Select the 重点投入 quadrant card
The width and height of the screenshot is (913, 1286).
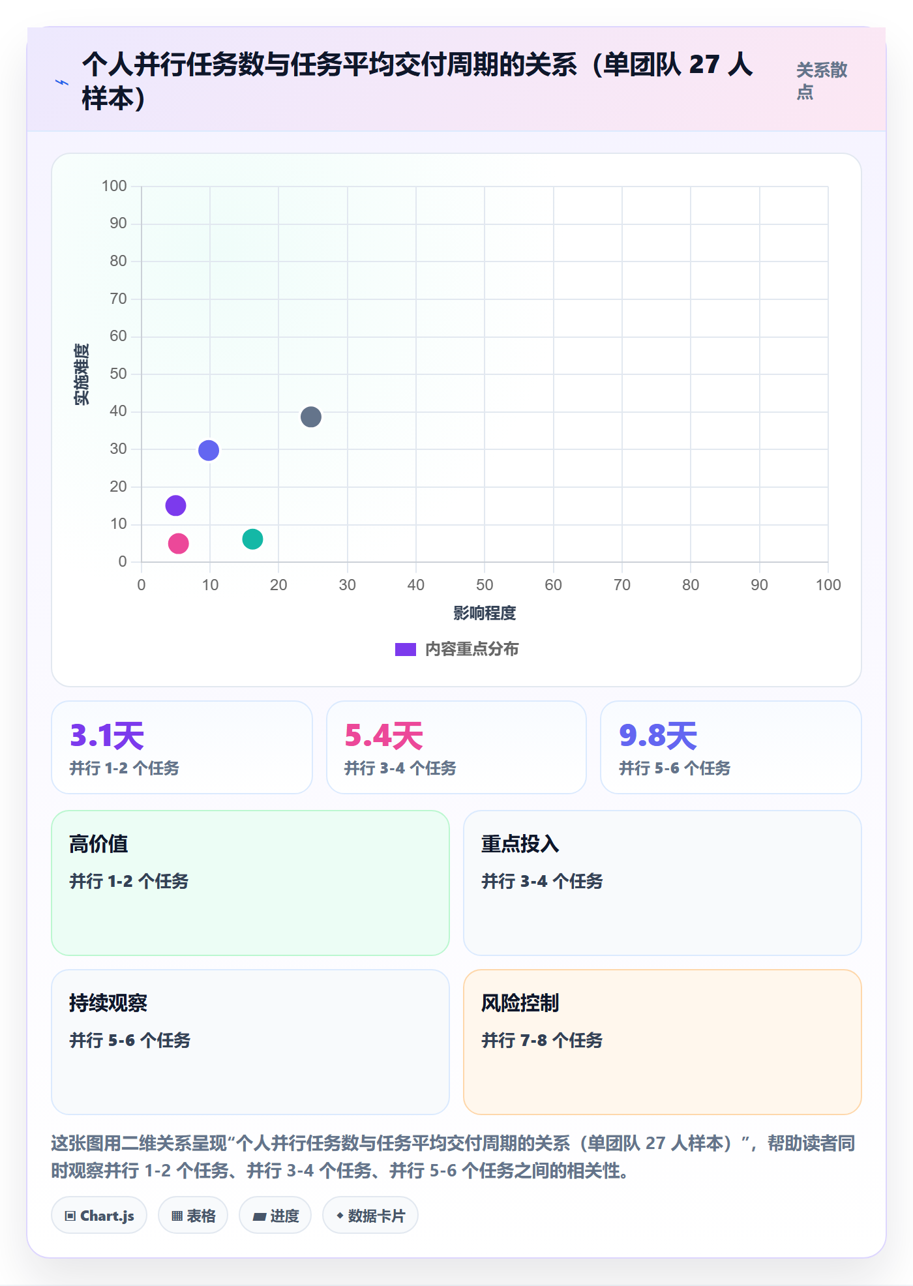coord(663,883)
